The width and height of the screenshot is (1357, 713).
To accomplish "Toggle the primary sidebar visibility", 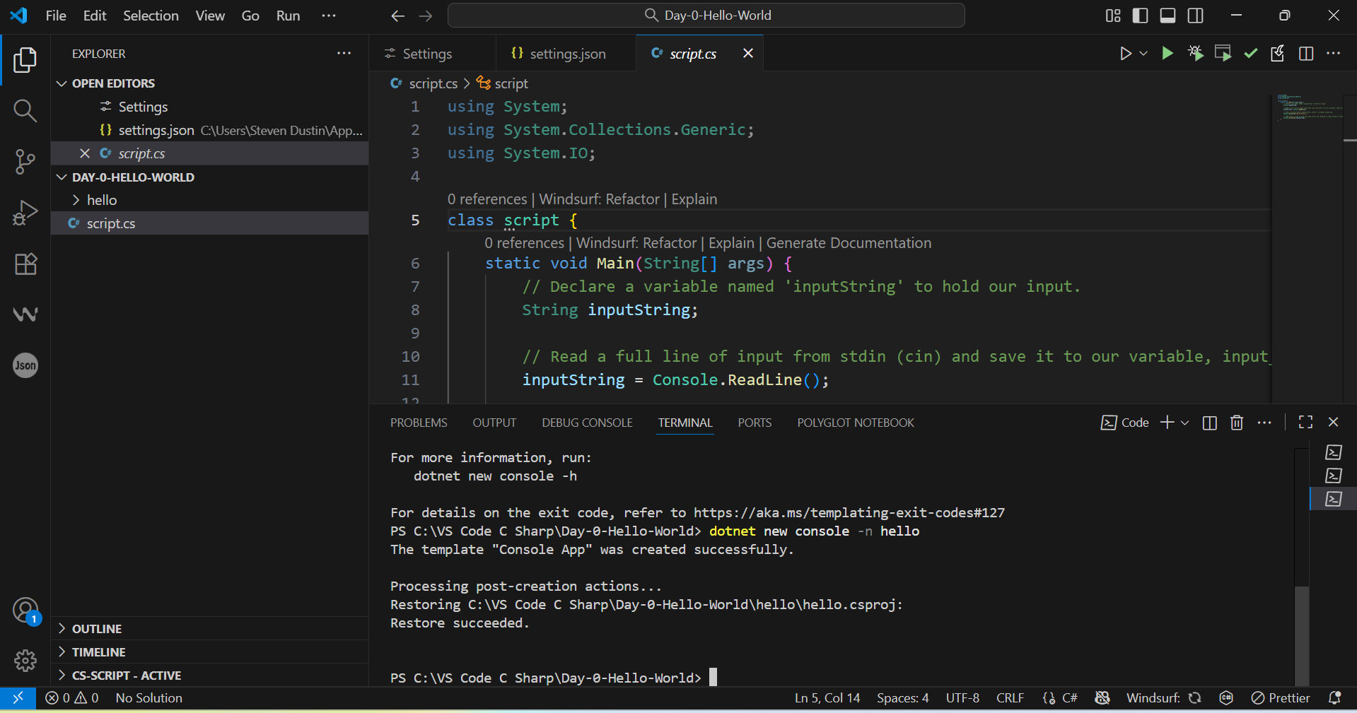I will 1140,16.
